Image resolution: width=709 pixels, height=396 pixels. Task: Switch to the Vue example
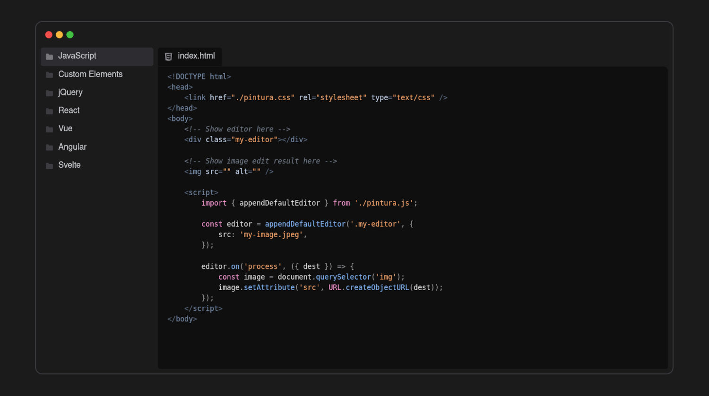65,129
